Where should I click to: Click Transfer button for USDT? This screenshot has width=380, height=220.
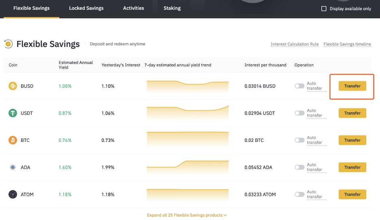coord(352,113)
